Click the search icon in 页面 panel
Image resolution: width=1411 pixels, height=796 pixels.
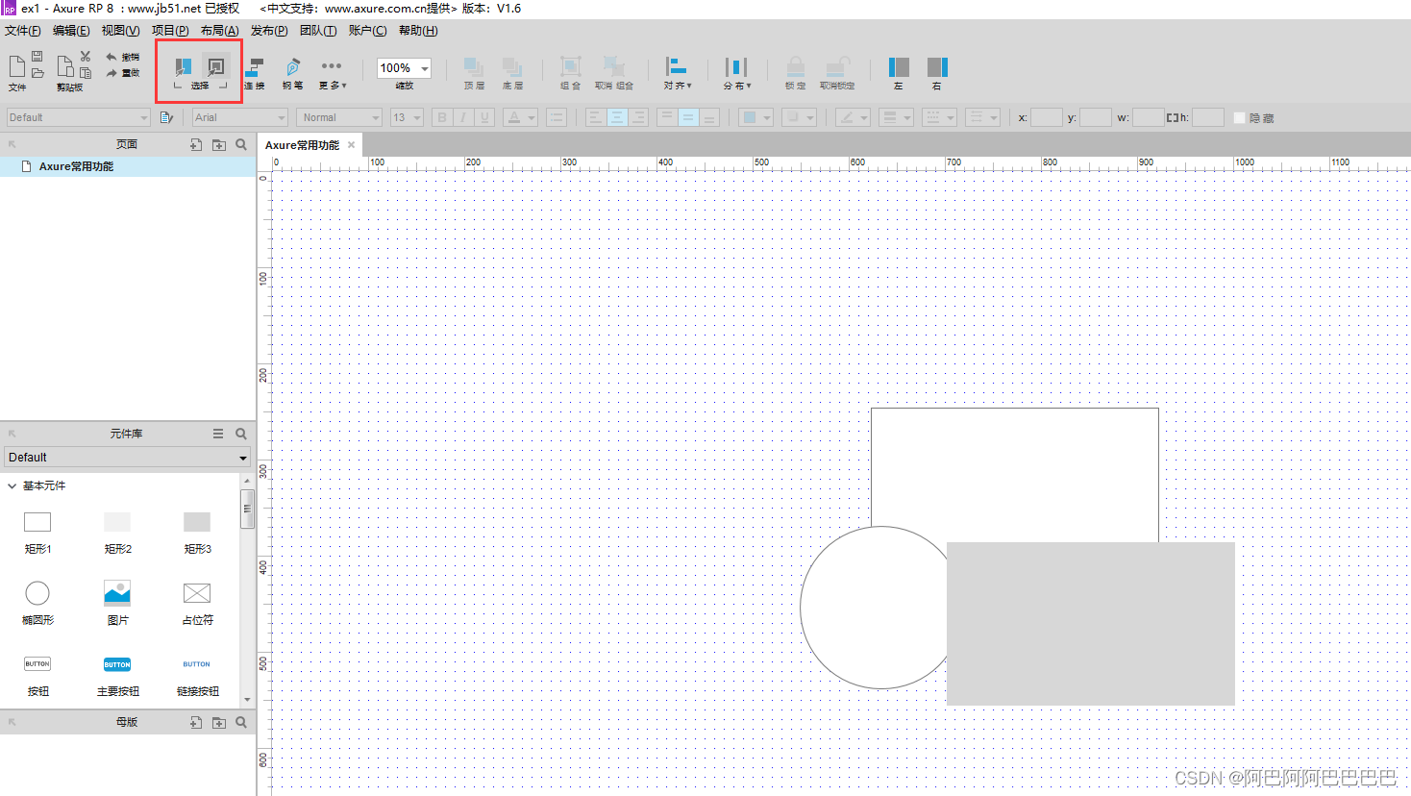click(241, 144)
